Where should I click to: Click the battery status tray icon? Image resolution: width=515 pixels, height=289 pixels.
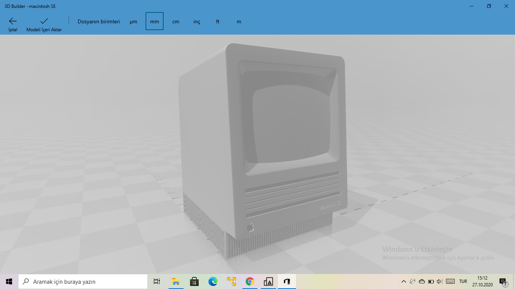[x=431, y=281]
